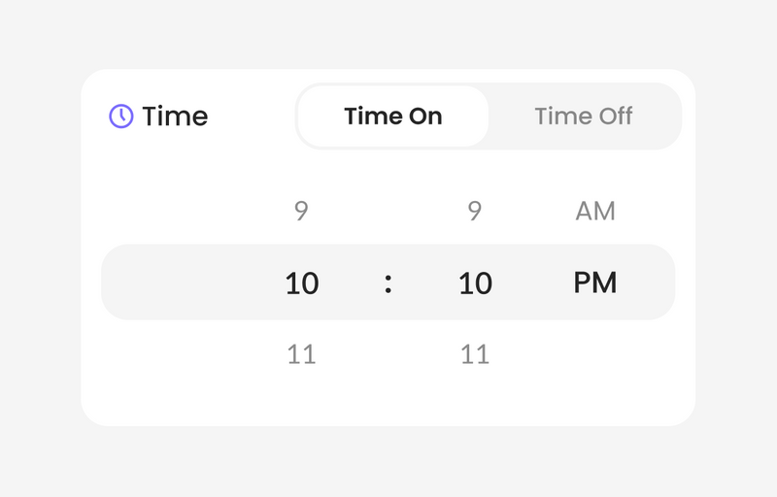Click the empty slot below PM

pos(595,354)
